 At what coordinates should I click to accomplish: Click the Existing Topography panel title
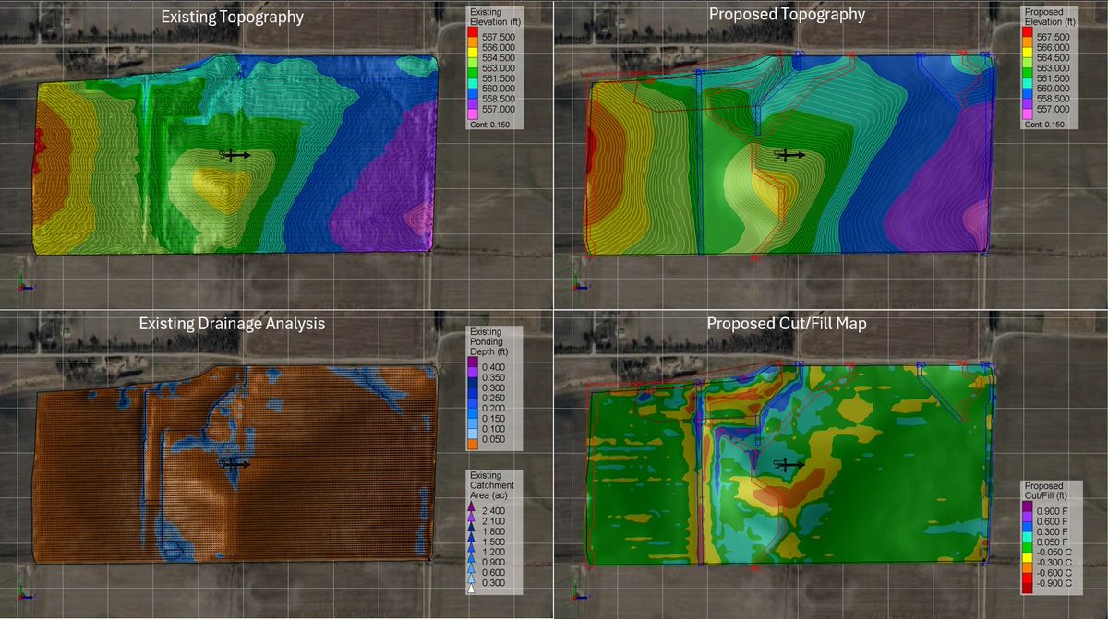coord(235,15)
